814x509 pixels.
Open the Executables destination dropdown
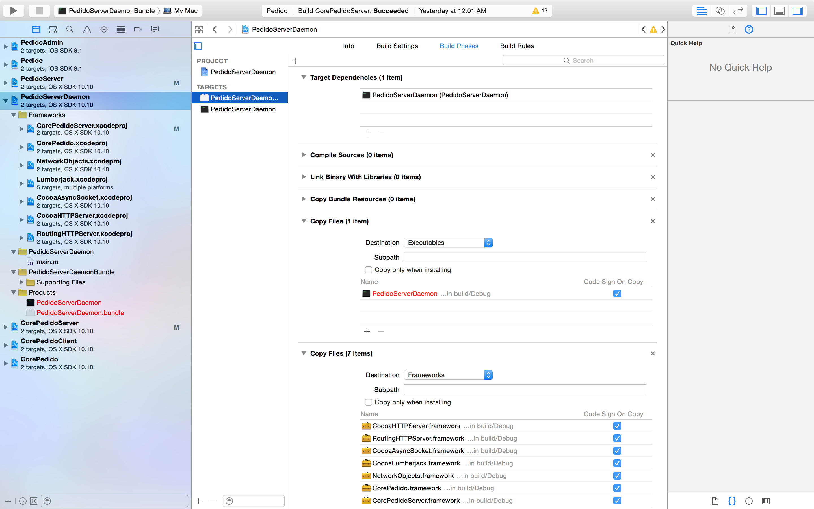coord(448,242)
